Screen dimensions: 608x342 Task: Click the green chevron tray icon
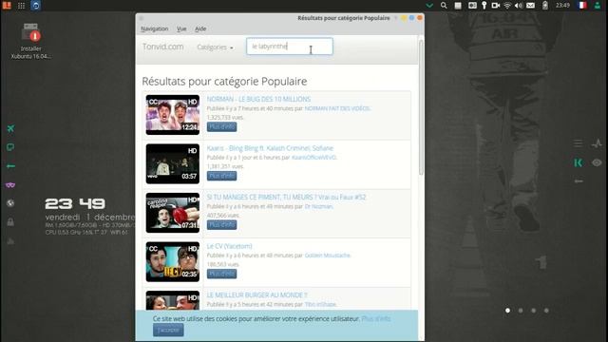tap(429, 6)
